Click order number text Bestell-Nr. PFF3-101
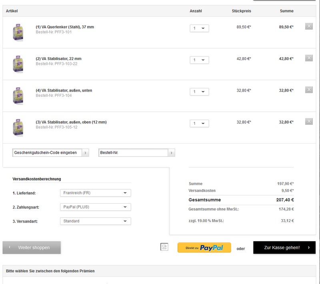Screen dimensions: 320x284 [x=54, y=32]
